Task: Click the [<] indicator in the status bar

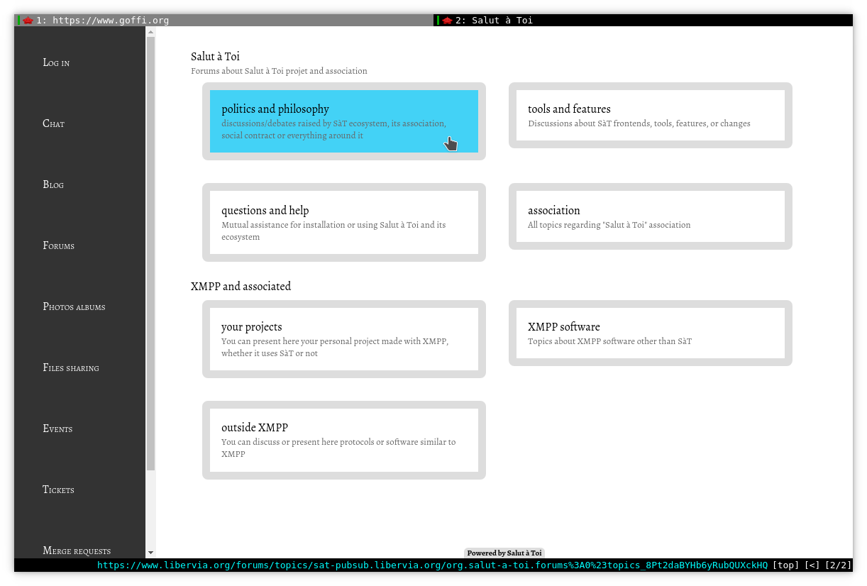Action: [x=812, y=565]
